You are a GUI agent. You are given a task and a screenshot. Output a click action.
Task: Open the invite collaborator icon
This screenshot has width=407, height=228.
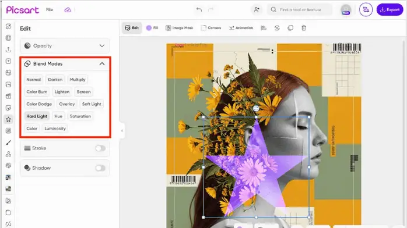point(257,9)
